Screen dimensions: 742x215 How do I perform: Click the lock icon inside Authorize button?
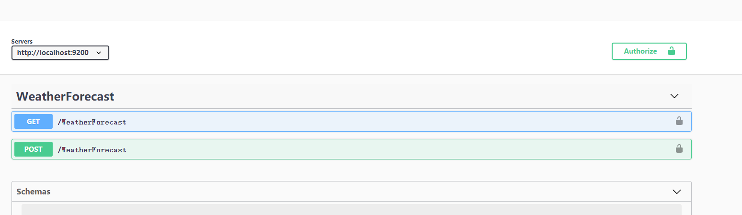[671, 51]
